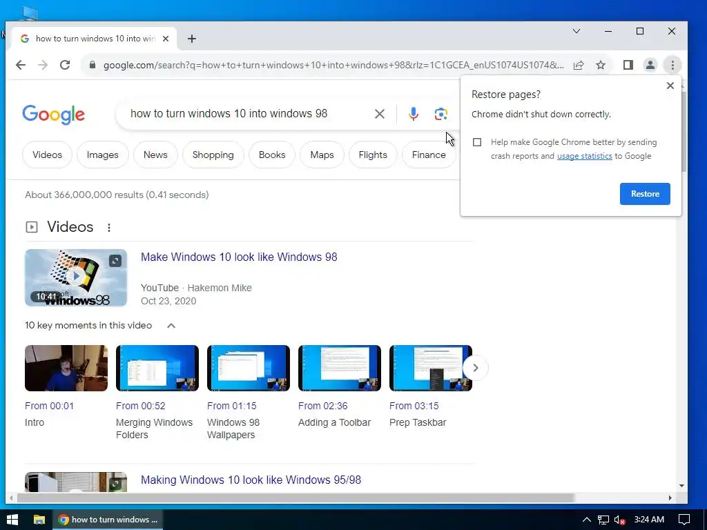This screenshot has height=530, width=707.
Task: Search by image with Google Lens
Action: click(441, 114)
